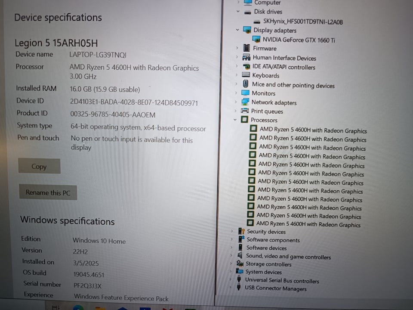Image resolution: width=413 pixels, height=310 pixels.
Task: Collapse the Processors node
Action: [x=235, y=120]
